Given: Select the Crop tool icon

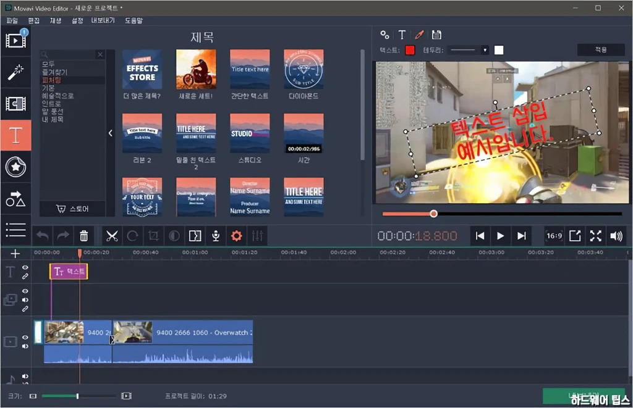Looking at the screenshot, I should (153, 236).
